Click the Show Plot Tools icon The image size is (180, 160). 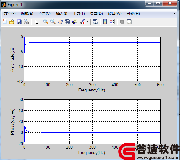click(129, 22)
